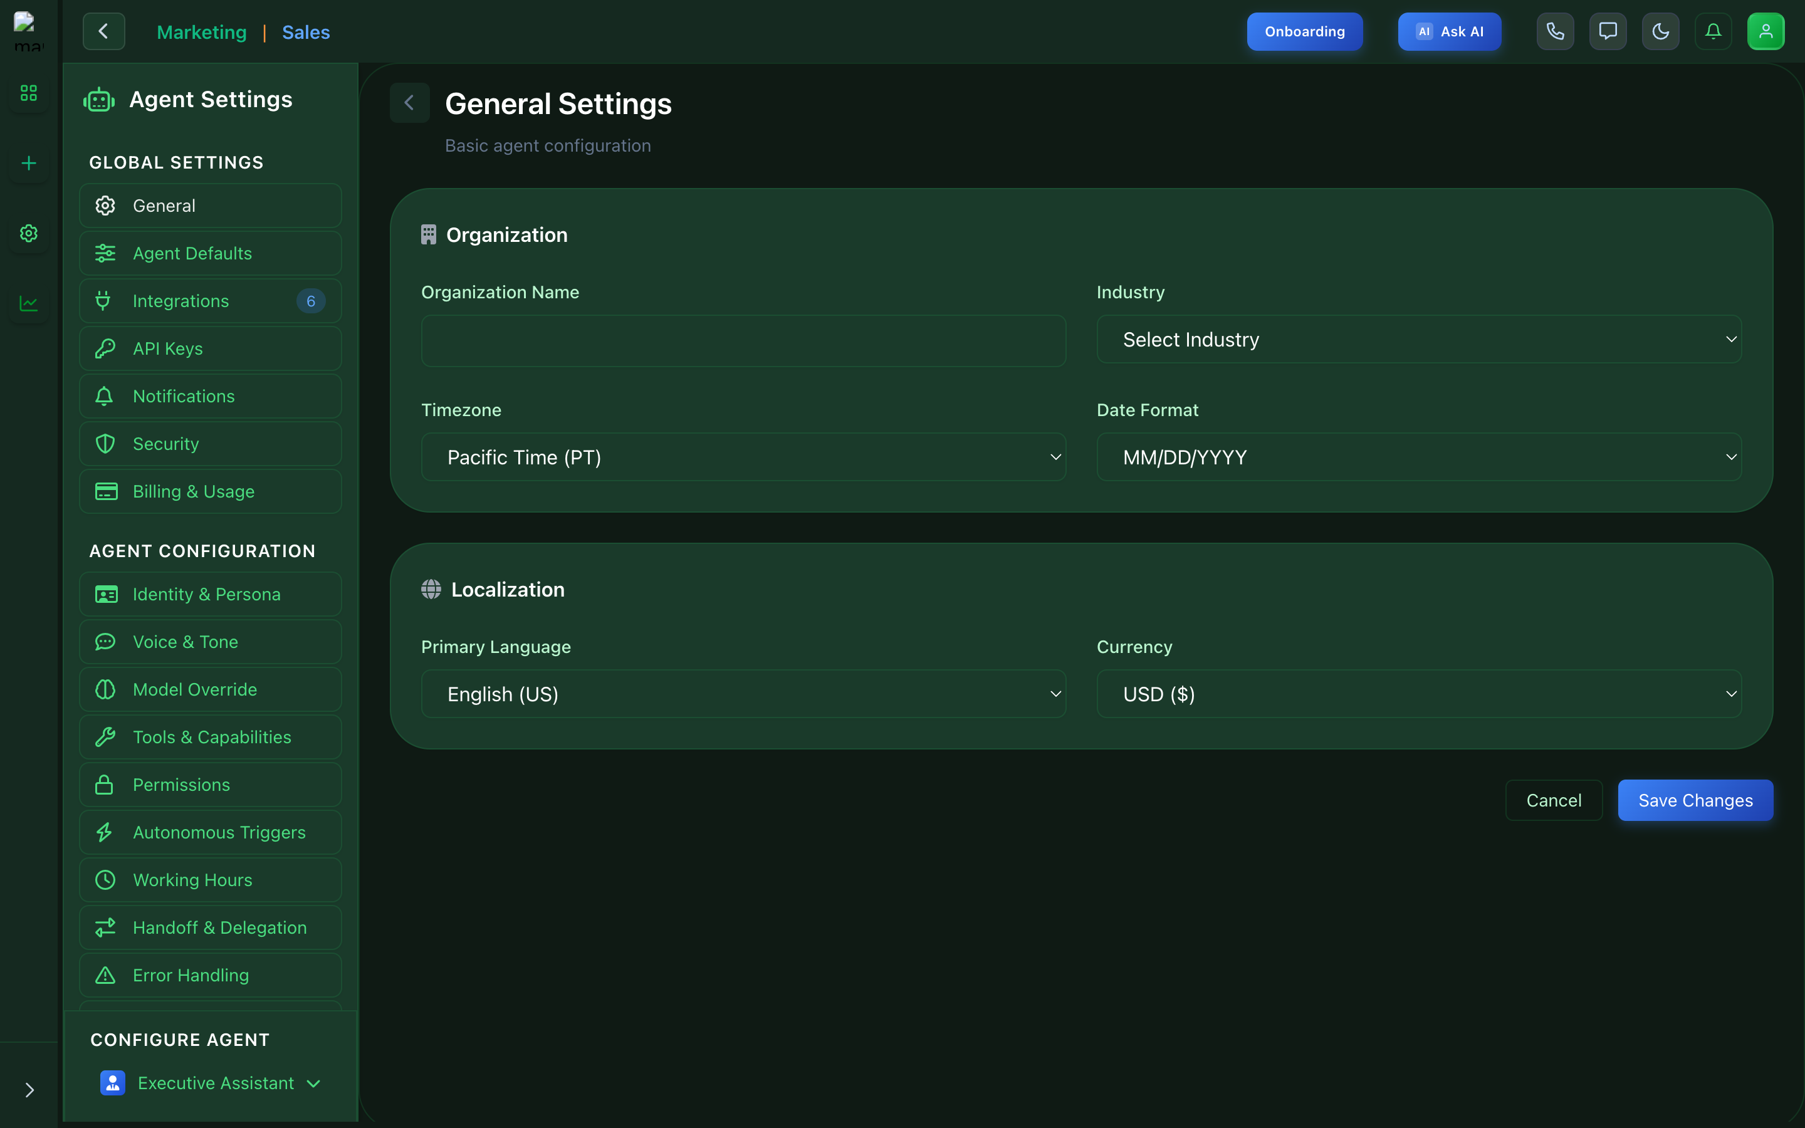Click the Ask AI button
Screen dimensions: 1805x1128
coord(1449,31)
